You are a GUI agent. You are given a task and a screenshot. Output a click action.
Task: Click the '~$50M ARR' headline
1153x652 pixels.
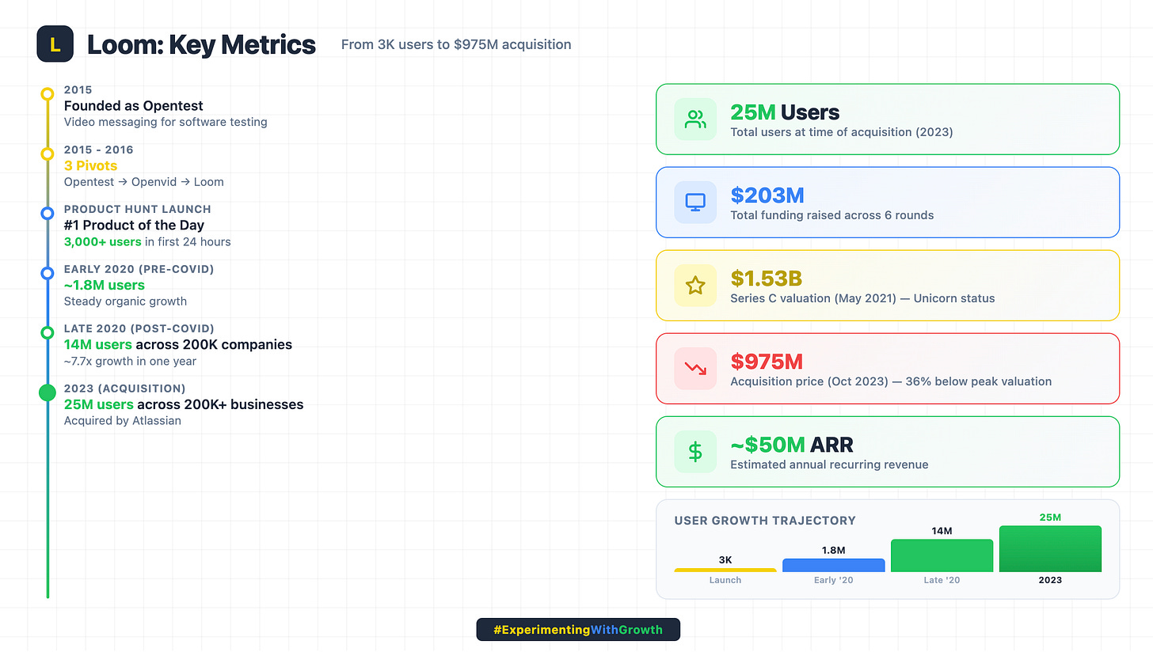coord(792,445)
